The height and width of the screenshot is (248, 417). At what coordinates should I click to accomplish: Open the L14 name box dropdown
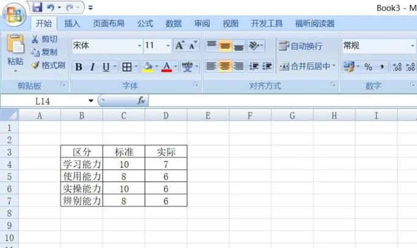pos(91,101)
